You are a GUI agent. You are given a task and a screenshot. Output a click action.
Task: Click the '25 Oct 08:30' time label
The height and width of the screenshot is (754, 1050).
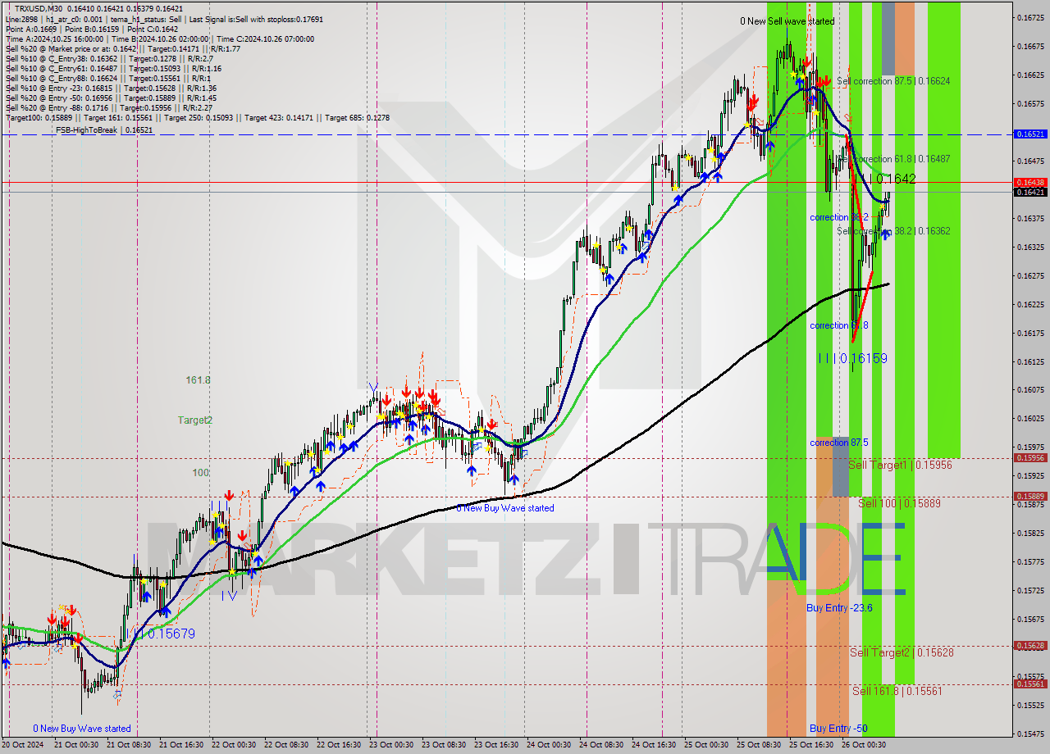tap(759, 745)
